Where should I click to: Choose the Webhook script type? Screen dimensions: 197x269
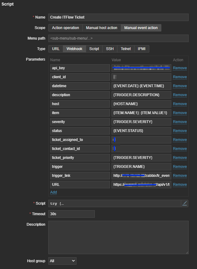click(x=74, y=49)
